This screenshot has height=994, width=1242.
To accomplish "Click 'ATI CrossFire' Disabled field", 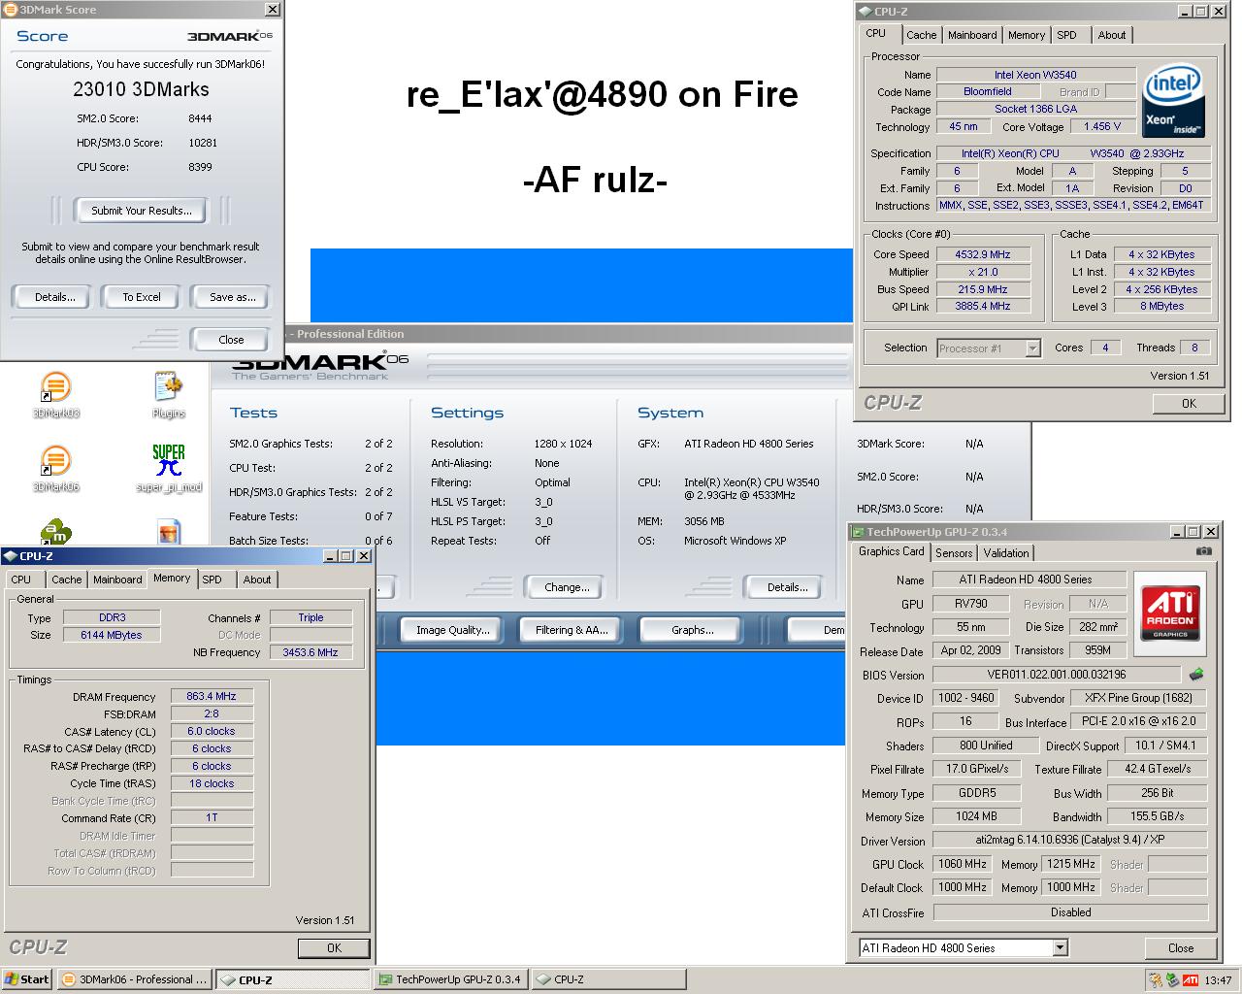I will (x=1070, y=912).
